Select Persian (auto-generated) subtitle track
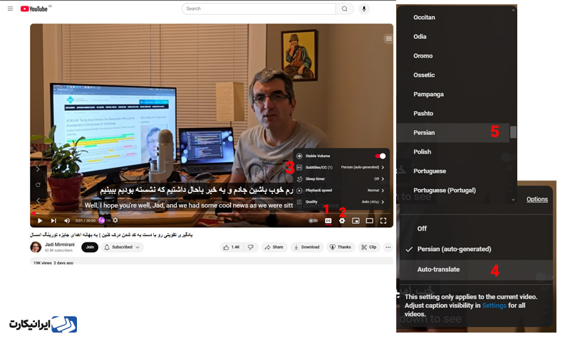Viewport: 570px width, 339px height. (x=476, y=249)
